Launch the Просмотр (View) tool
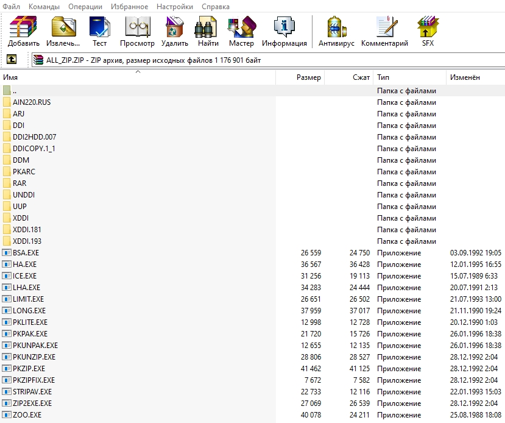 point(137,31)
